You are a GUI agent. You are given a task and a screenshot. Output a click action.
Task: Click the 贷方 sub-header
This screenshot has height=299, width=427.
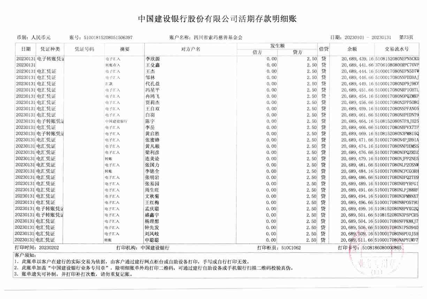[x=298, y=52]
